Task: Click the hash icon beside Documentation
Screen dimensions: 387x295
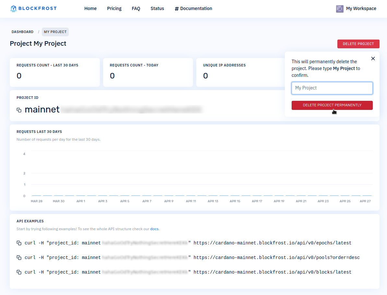Action: [x=176, y=8]
